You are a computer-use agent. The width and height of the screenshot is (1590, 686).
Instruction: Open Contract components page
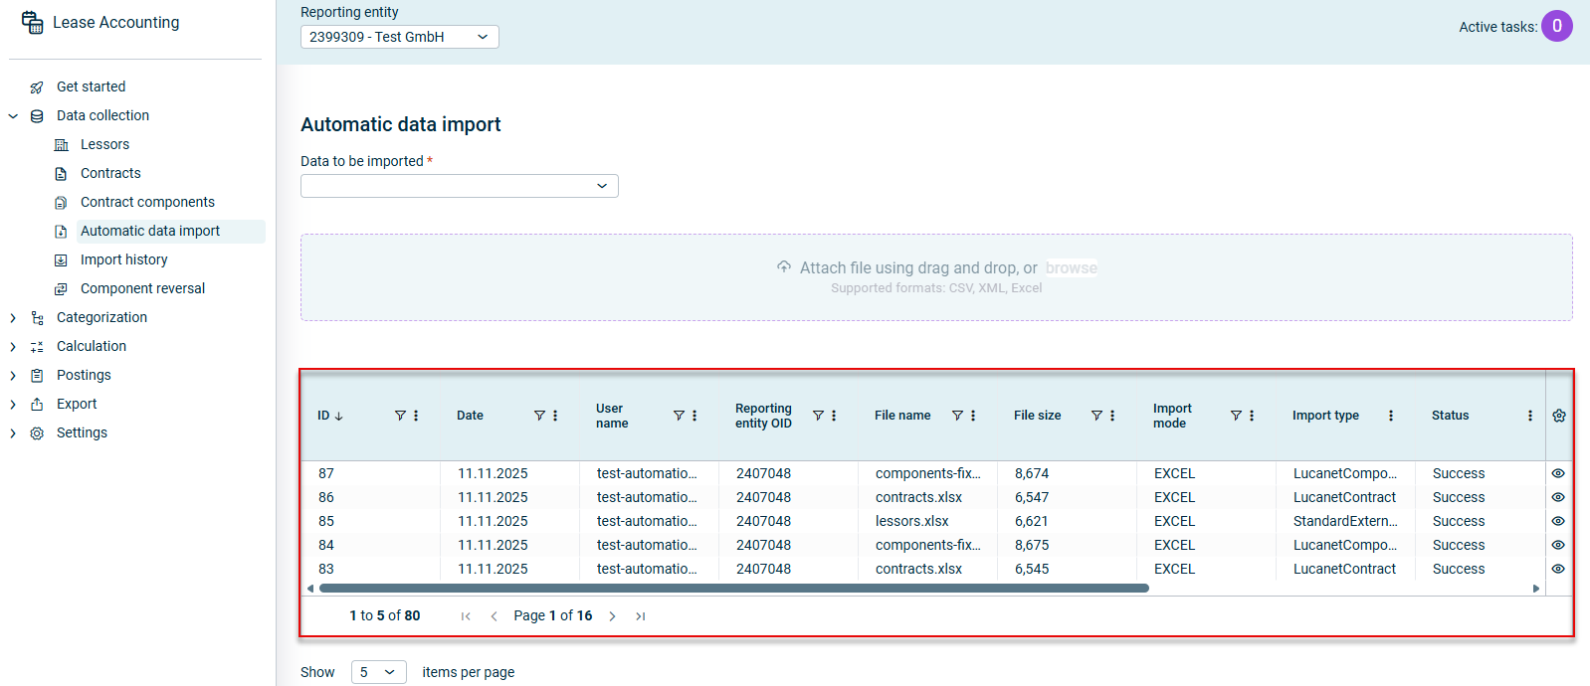click(x=147, y=202)
